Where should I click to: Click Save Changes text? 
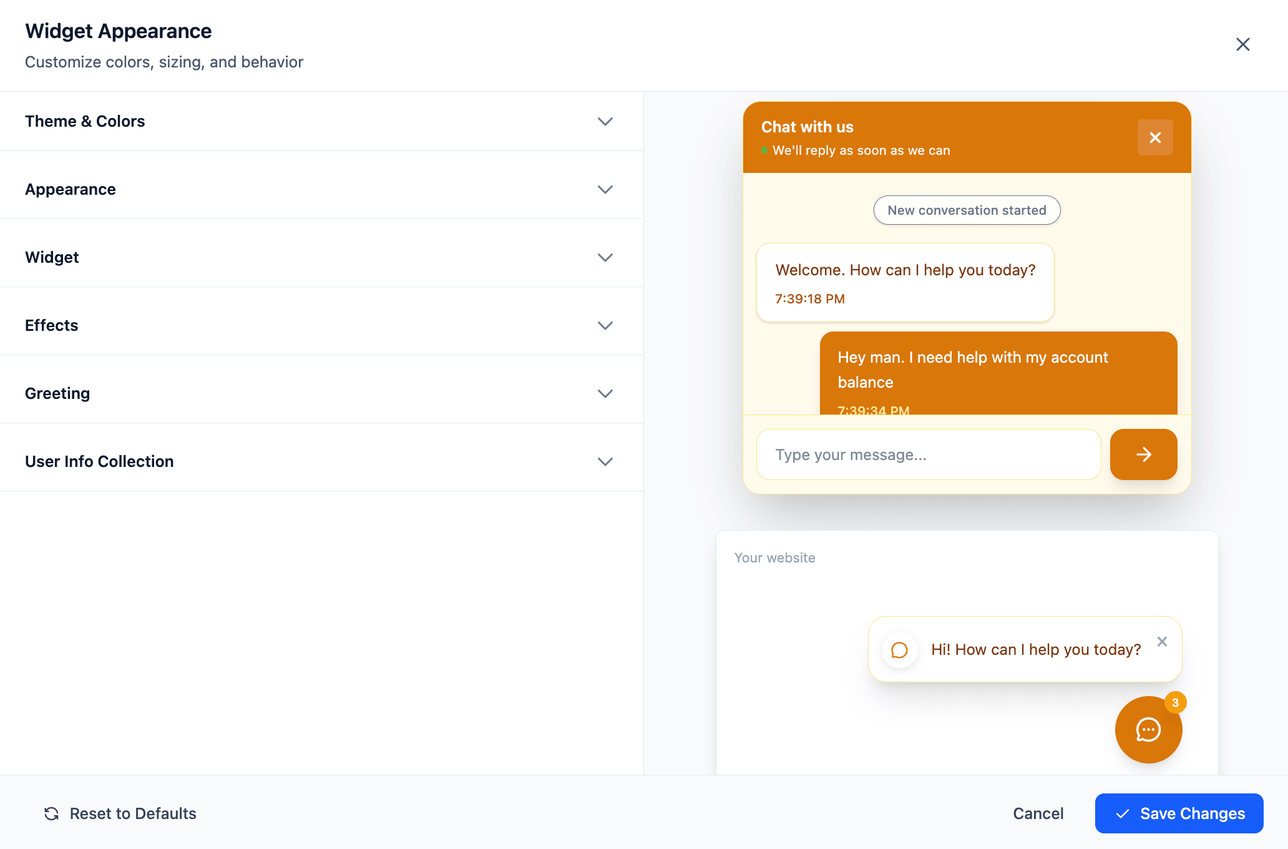click(x=1193, y=813)
